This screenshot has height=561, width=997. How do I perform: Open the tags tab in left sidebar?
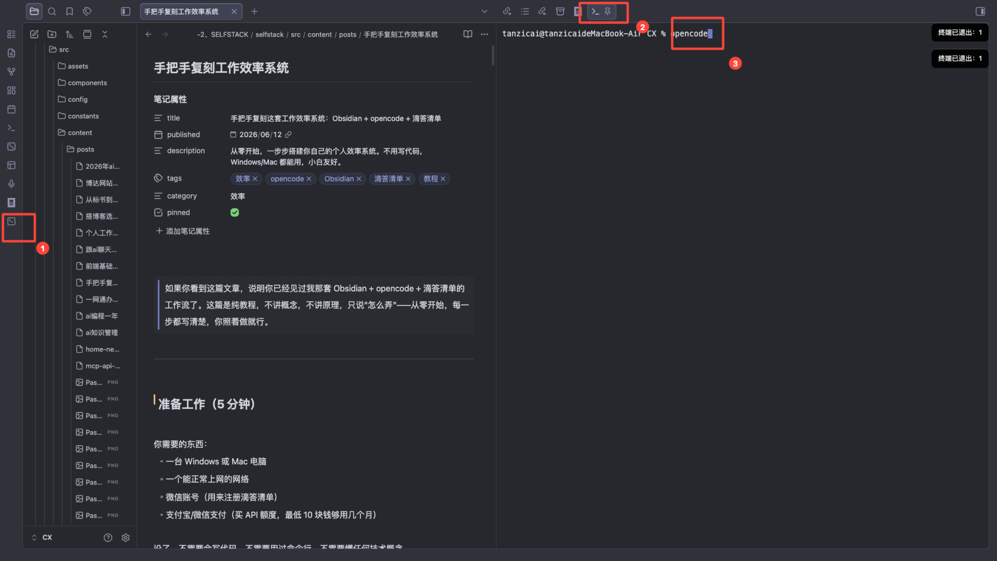point(87,11)
